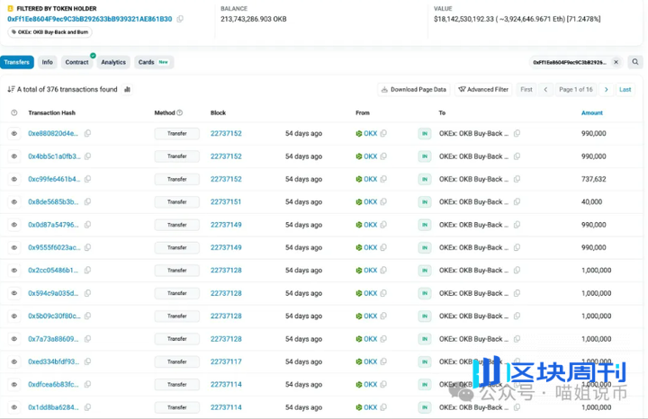648x419 pixels.
Task: Copy To address in 0xc99fe6461b4 row
Action: tap(517, 179)
